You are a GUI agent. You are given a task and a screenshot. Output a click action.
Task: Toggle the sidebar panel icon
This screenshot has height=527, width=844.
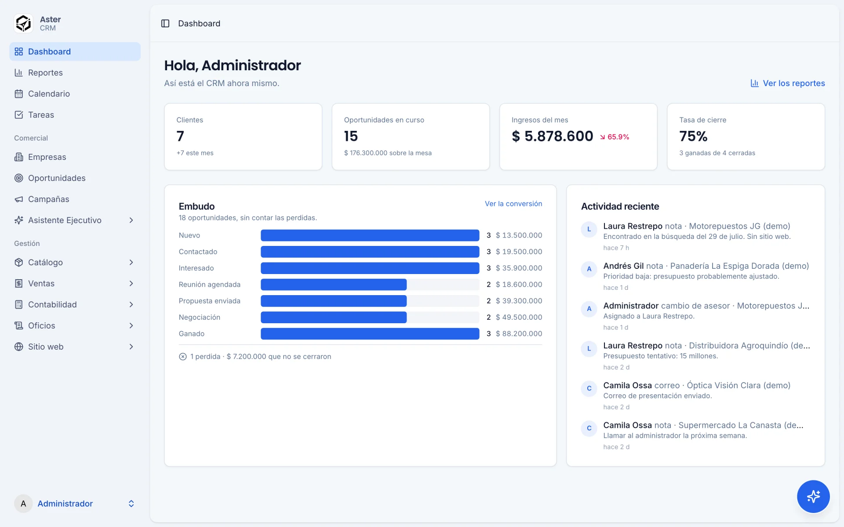165,23
